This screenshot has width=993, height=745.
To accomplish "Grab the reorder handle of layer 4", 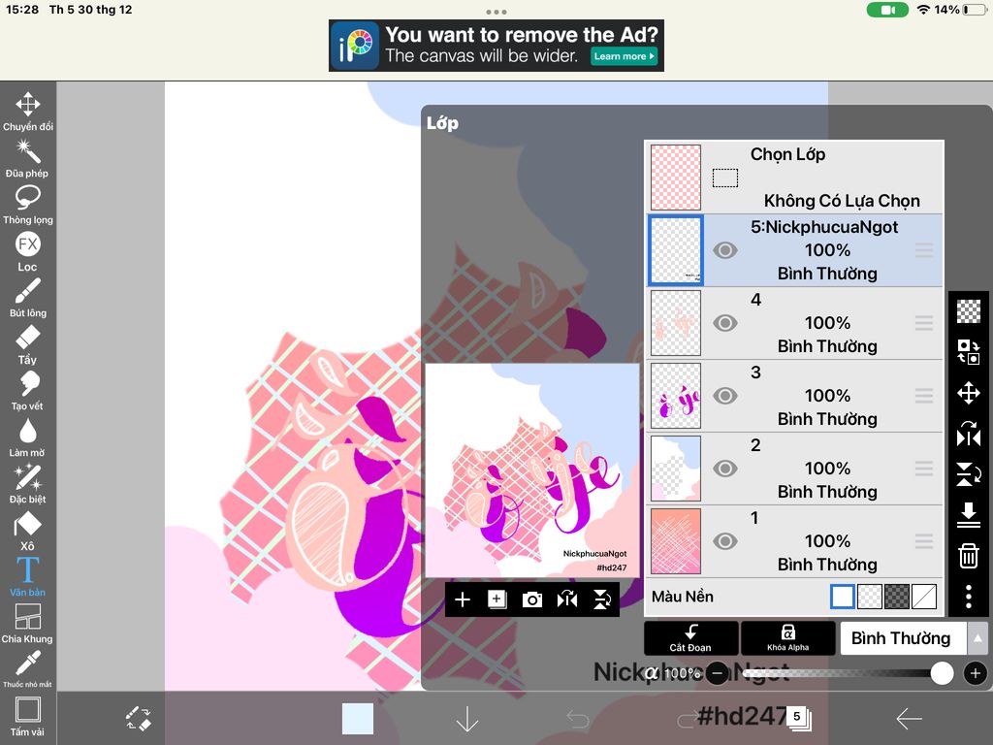I will tap(924, 323).
